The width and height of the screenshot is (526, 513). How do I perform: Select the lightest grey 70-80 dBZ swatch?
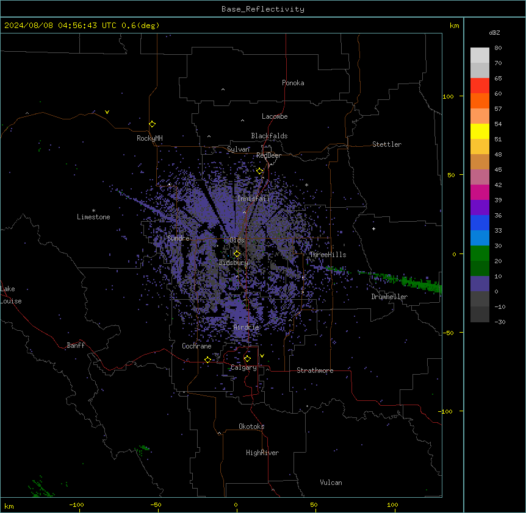coord(480,55)
